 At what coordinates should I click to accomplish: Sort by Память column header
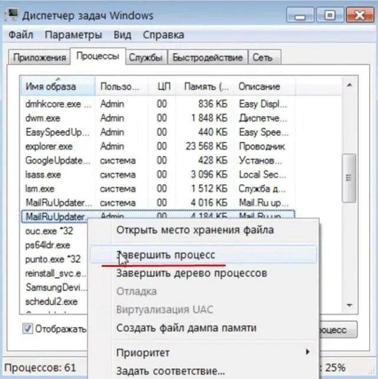click(x=205, y=86)
